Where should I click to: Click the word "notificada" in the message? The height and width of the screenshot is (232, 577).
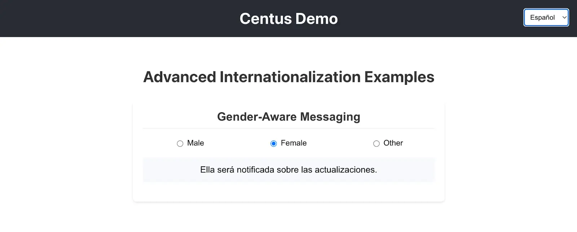coord(255,170)
